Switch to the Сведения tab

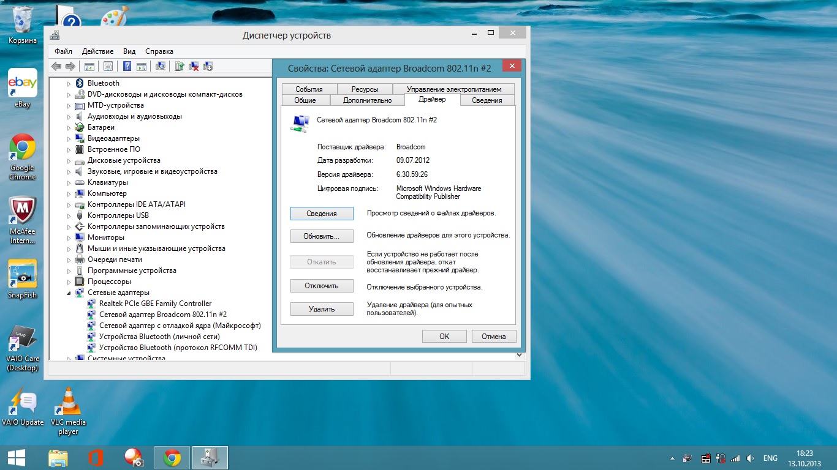487,100
